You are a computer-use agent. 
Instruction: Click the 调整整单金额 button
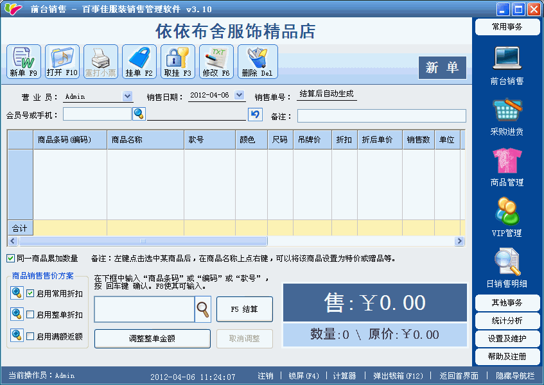(x=152, y=339)
